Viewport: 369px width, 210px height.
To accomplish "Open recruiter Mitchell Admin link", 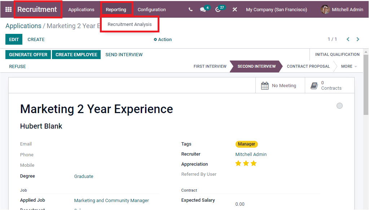I will pyautogui.click(x=251, y=154).
